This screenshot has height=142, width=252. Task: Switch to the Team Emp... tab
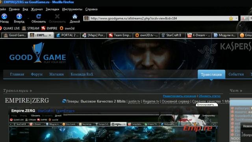click(120, 35)
